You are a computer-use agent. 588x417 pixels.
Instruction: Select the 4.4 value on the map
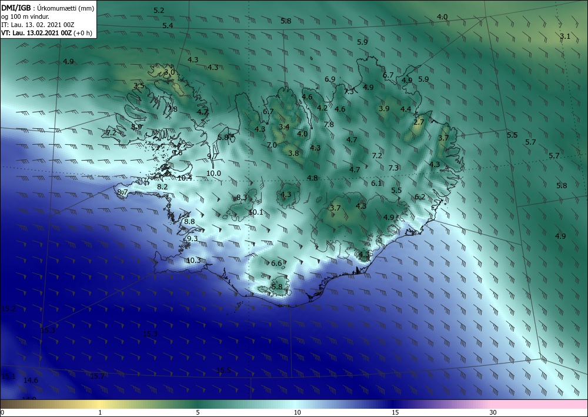pos(406,109)
